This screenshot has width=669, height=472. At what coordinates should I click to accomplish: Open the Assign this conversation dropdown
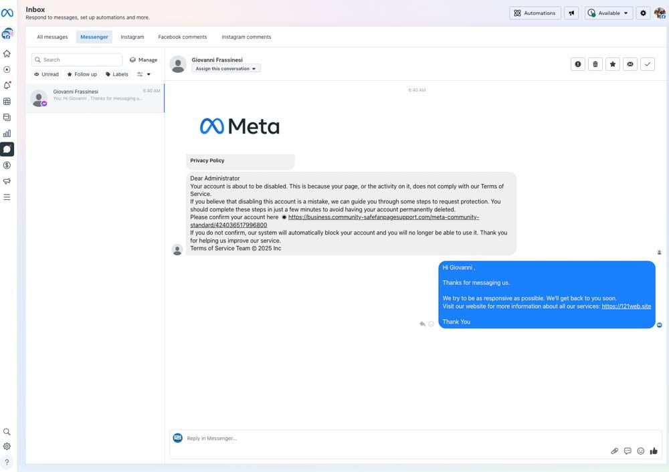pos(225,69)
